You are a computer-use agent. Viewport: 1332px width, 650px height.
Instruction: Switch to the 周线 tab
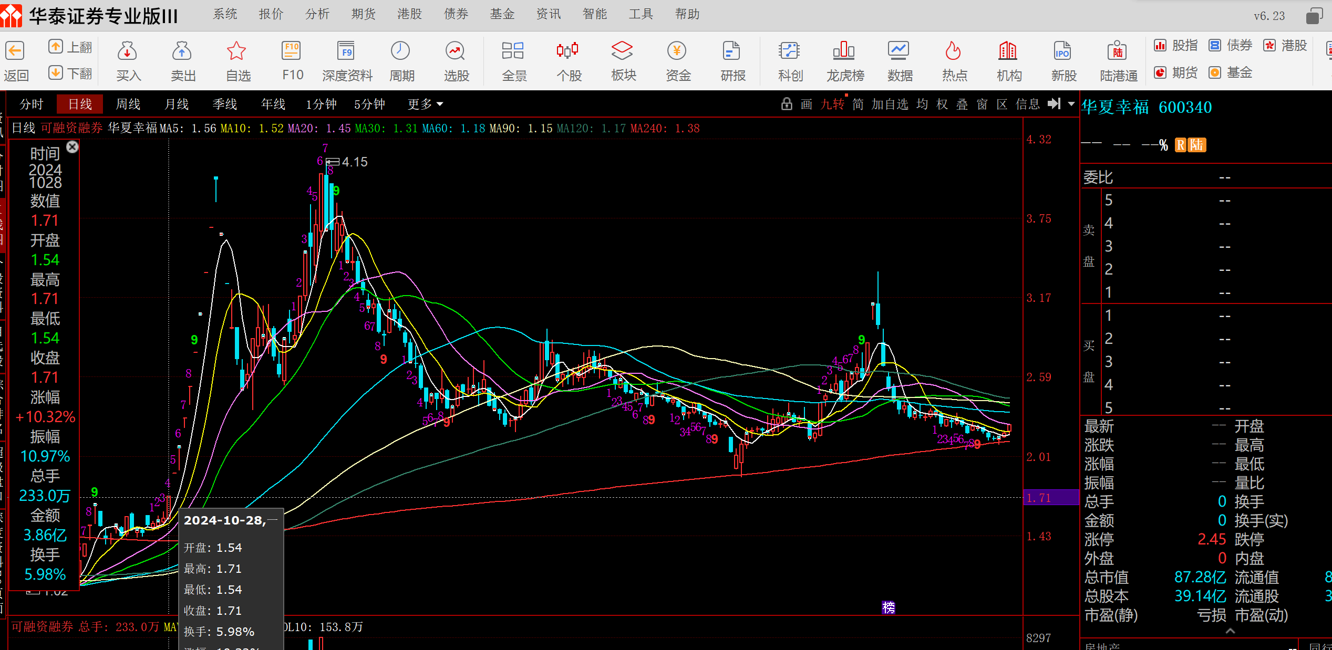pos(128,104)
